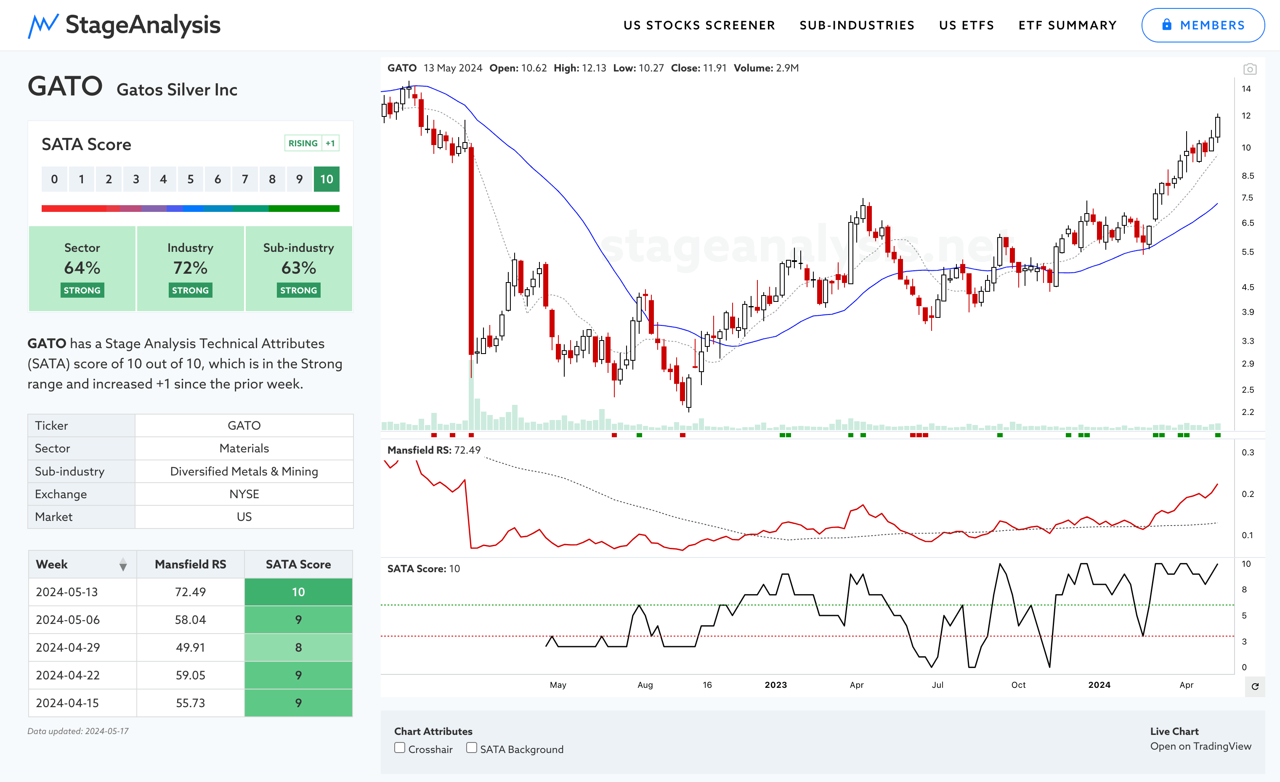This screenshot has height=782, width=1280.
Task: Click the Gatos Silver Inc heading
Action: pos(177,90)
